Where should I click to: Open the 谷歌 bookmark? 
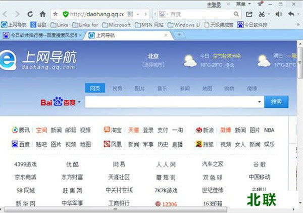click(x=38, y=25)
